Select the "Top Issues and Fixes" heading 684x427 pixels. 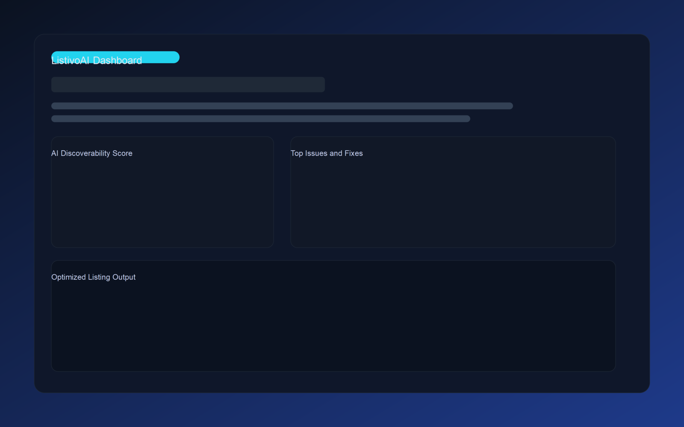pyautogui.click(x=327, y=153)
